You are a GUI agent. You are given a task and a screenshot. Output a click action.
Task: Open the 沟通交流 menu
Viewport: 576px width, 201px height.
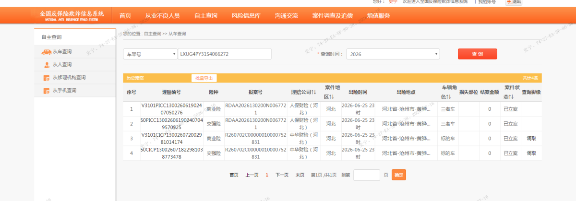pos(287,16)
